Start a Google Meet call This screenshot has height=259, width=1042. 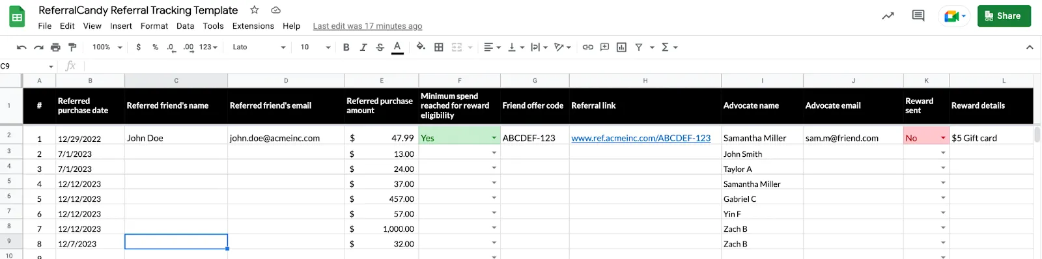click(x=955, y=16)
